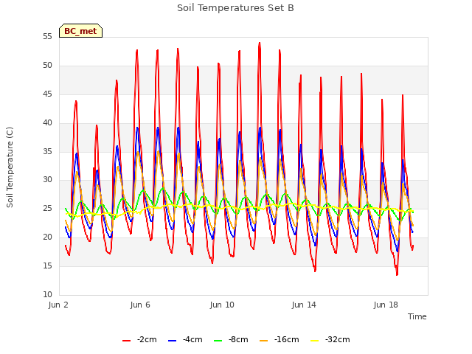Click the 15 y-axis tick label

(x=47, y=265)
